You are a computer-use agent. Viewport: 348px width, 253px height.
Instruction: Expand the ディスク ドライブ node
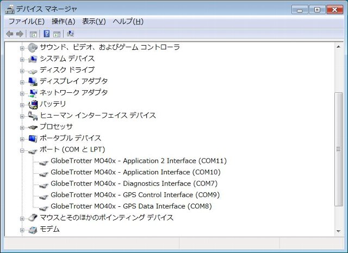22,71
